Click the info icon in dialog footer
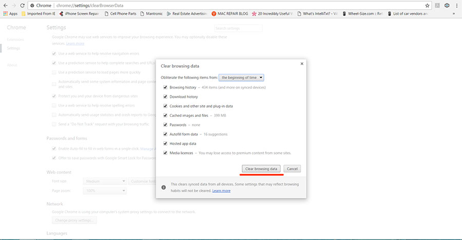The width and height of the screenshot is (462, 240). point(164,187)
